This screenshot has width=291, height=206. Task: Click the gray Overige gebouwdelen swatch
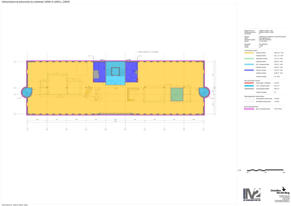pos(249,89)
